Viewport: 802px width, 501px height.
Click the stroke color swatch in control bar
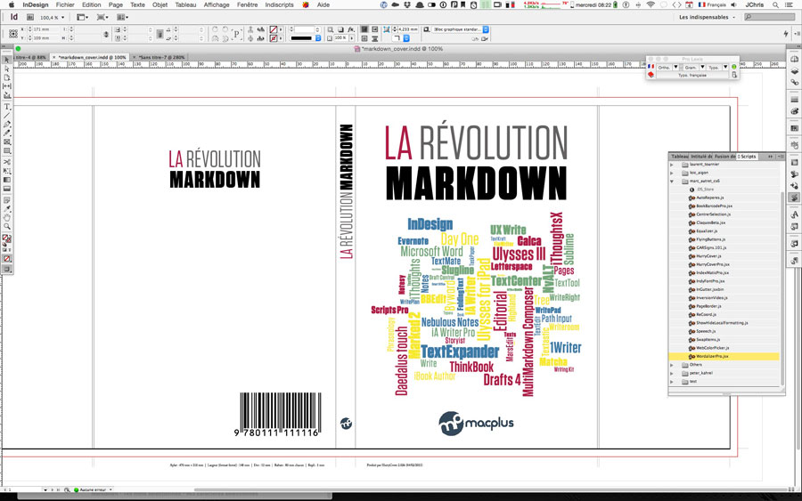tap(274, 38)
